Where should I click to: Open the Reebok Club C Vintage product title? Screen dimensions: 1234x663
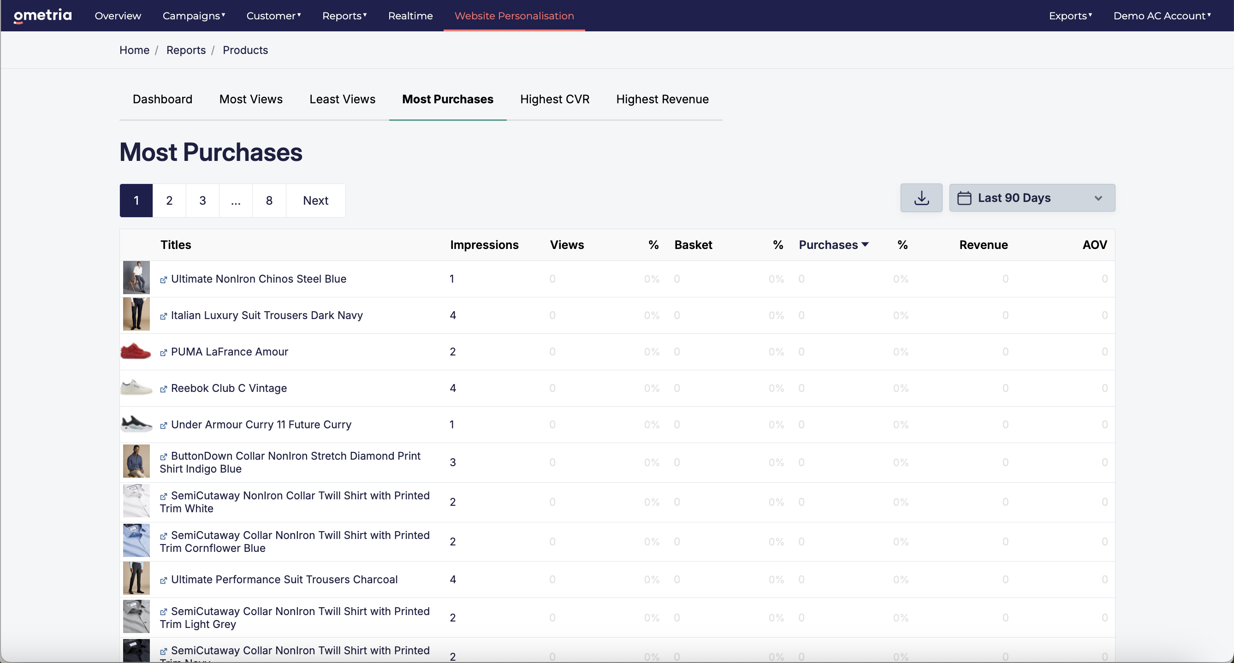click(x=229, y=388)
